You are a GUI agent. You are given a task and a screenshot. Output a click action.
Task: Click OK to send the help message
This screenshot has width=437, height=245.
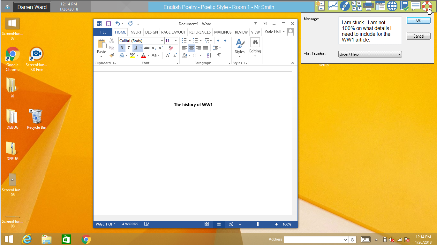(418, 20)
